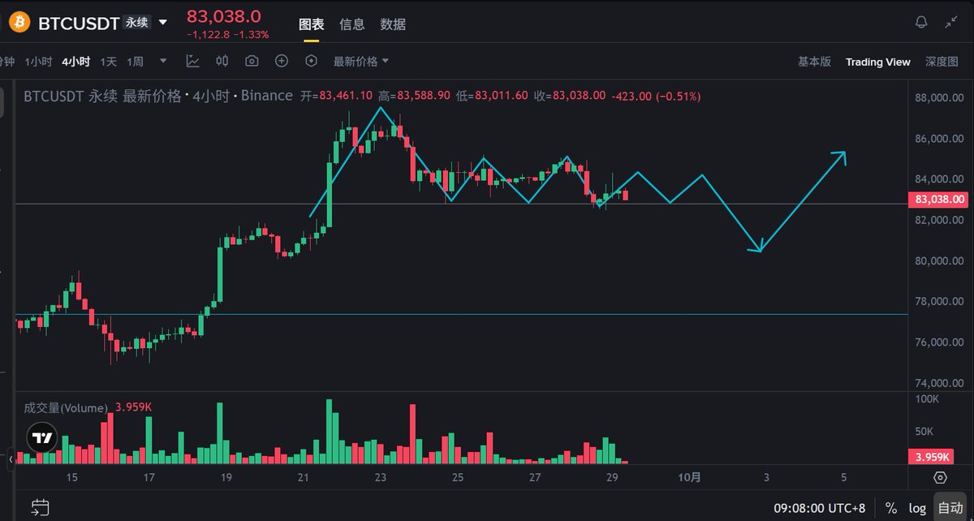The height and width of the screenshot is (521, 974).
Task: Toggle the 自动 auto-scale button
Action: [950, 508]
